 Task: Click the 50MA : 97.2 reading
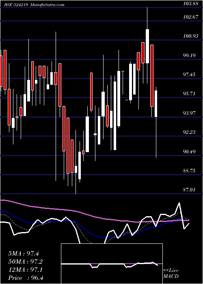26,262
